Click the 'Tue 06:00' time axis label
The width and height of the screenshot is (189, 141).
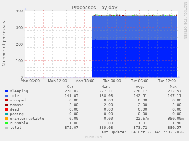click(140, 81)
